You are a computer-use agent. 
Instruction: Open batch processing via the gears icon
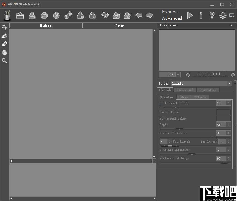[68, 15]
